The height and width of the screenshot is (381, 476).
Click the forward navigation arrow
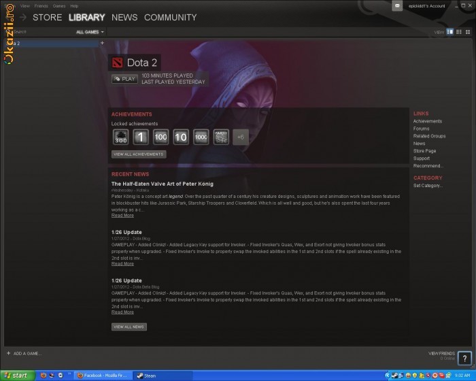coord(23,17)
